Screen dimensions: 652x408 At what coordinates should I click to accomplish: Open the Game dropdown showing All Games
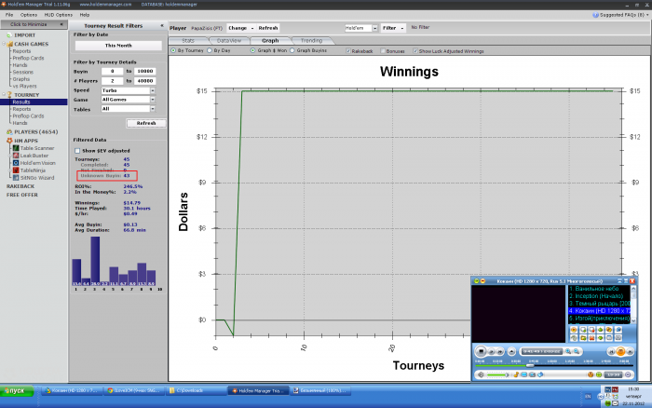point(153,100)
